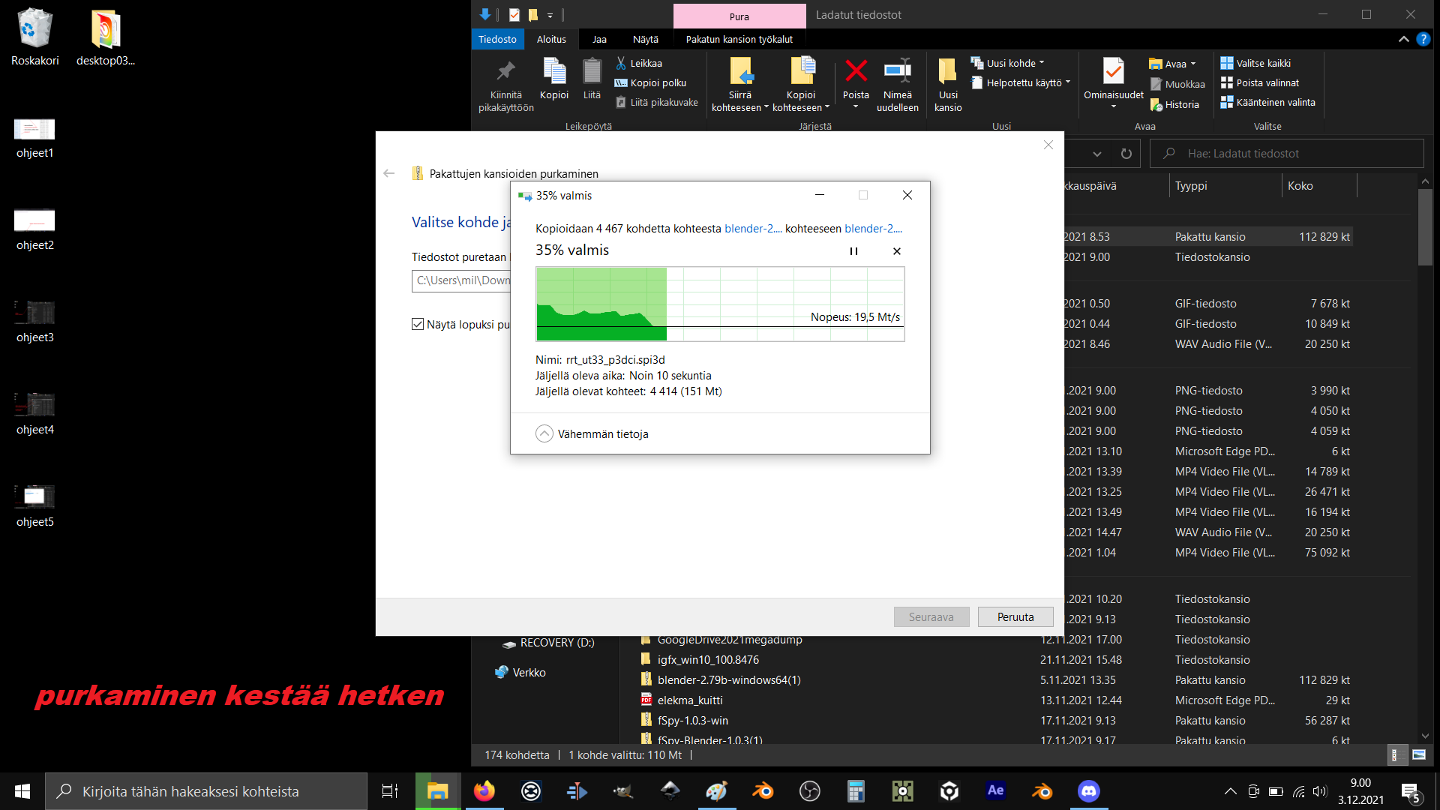Open Discord from the taskbar
The image size is (1440, 810).
coord(1088,791)
